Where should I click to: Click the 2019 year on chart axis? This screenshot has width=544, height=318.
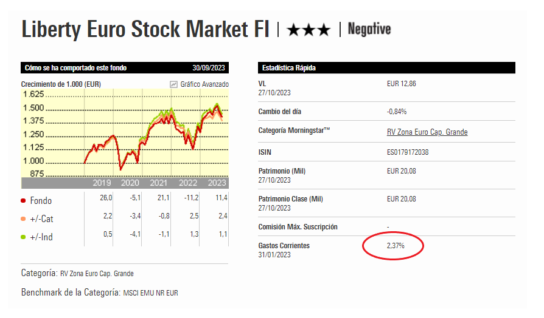(101, 183)
